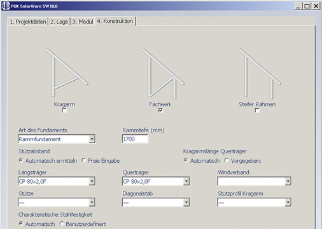Switch to the 1. Projektdaten tab
322x229 pixels.
click(x=28, y=22)
